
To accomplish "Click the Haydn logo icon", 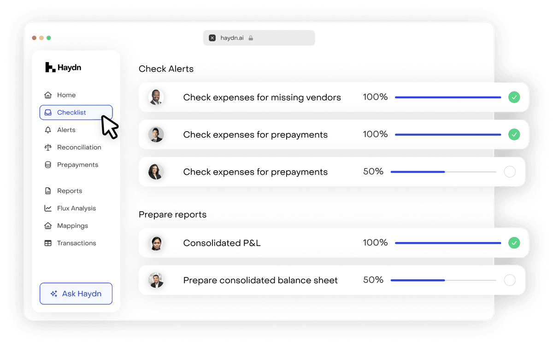I will pos(50,68).
